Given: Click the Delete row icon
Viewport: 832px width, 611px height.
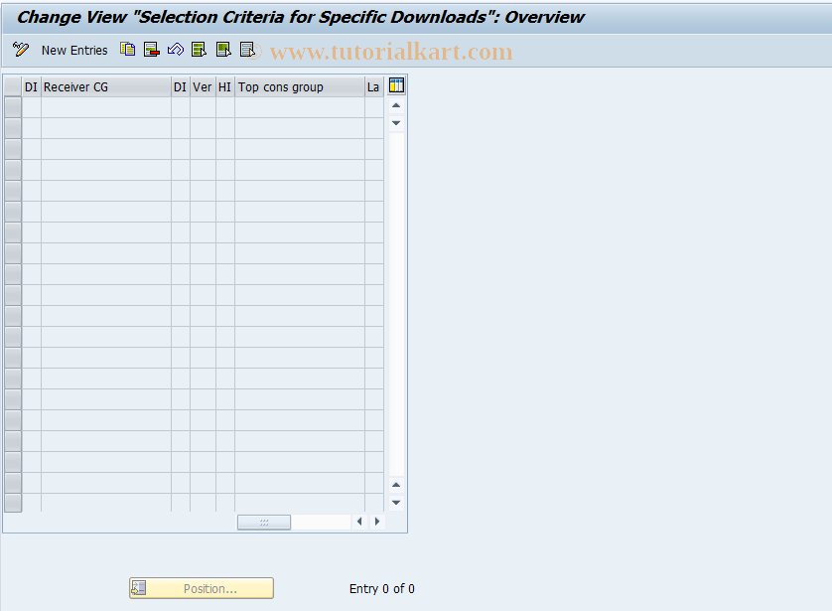Looking at the screenshot, I should click(151, 50).
